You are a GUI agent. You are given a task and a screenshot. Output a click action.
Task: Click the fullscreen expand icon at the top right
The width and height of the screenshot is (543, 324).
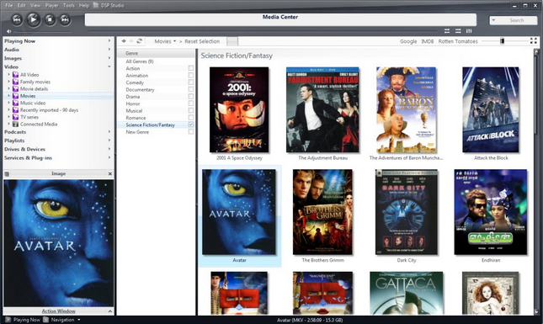(x=533, y=41)
